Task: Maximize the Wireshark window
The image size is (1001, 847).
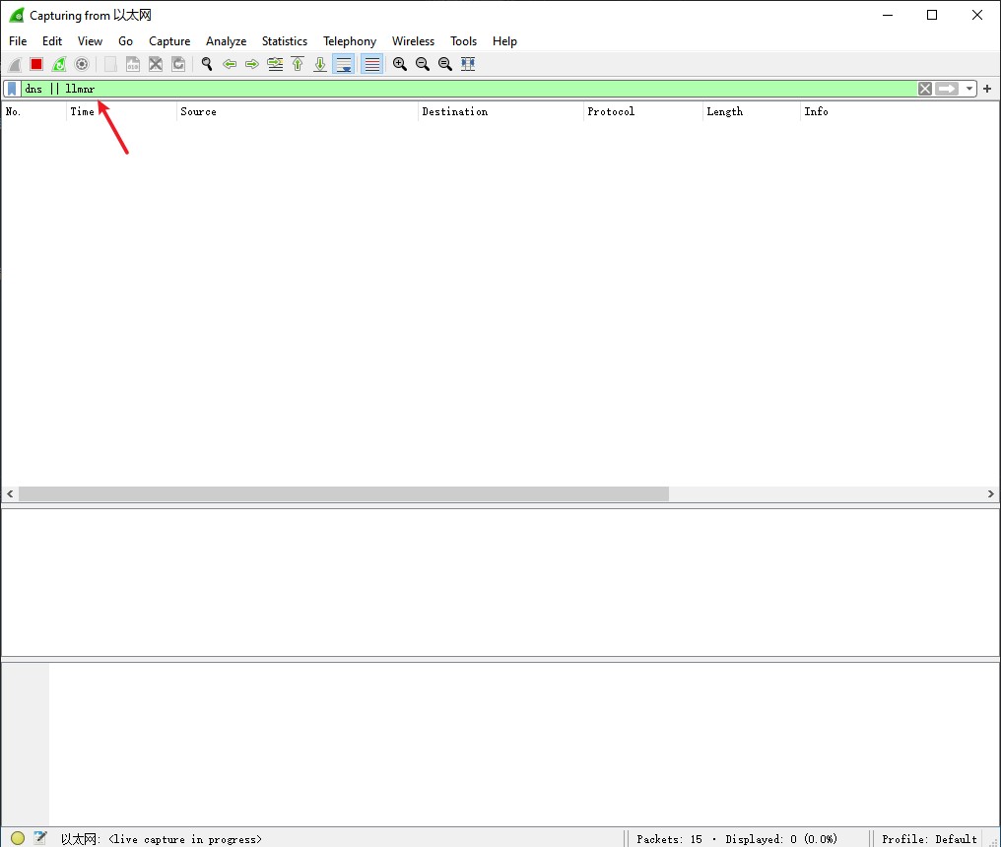Action: [x=932, y=15]
